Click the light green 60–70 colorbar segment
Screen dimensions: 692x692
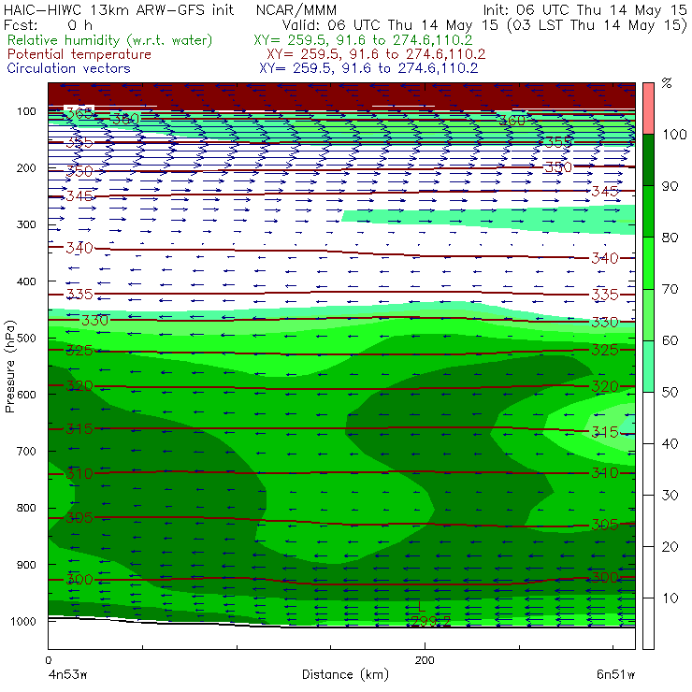coord(648,314)
